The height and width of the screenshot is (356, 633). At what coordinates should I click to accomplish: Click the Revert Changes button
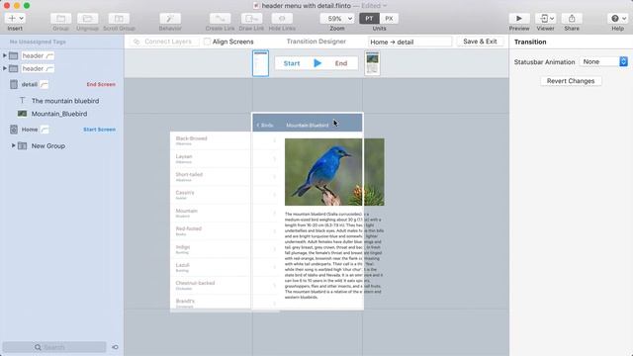pyautogui.click(x=571, y=81)
